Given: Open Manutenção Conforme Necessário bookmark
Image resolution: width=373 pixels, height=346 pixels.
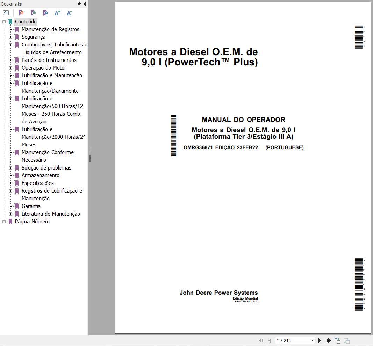Looking at the screenshot, I should click(x=48, y=156).
